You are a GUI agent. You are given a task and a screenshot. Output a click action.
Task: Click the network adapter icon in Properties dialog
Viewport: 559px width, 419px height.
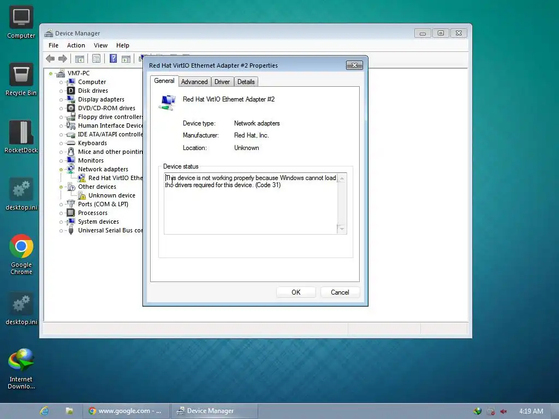tap(167, 103)
